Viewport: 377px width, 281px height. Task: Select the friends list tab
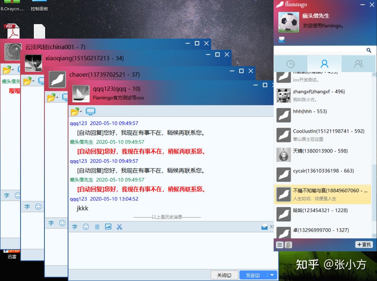325,64
